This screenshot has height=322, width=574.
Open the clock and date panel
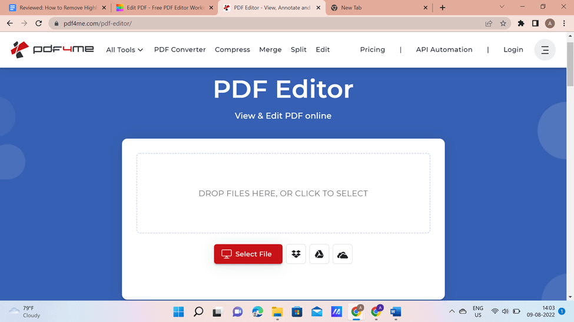(x=540, y=311)
